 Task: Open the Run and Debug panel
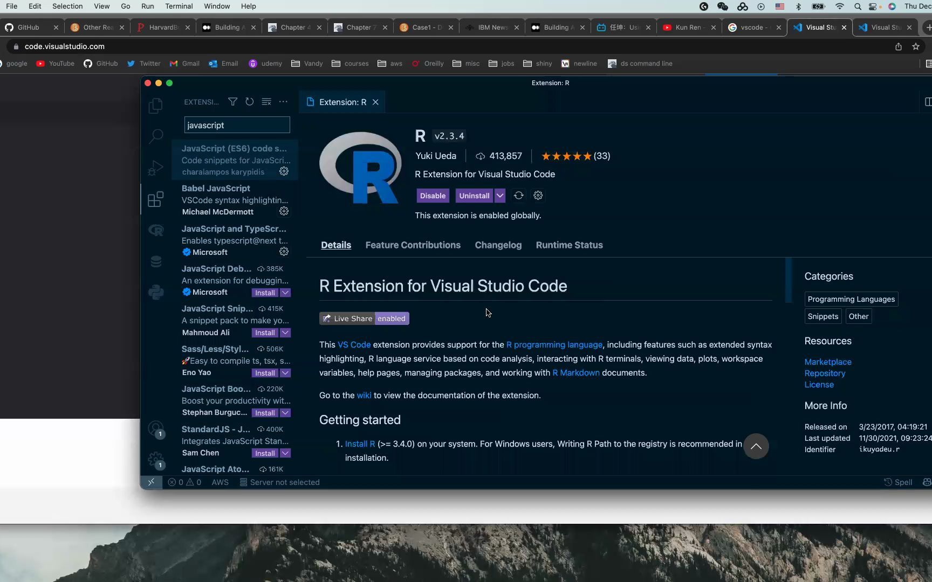click(156, 168)
